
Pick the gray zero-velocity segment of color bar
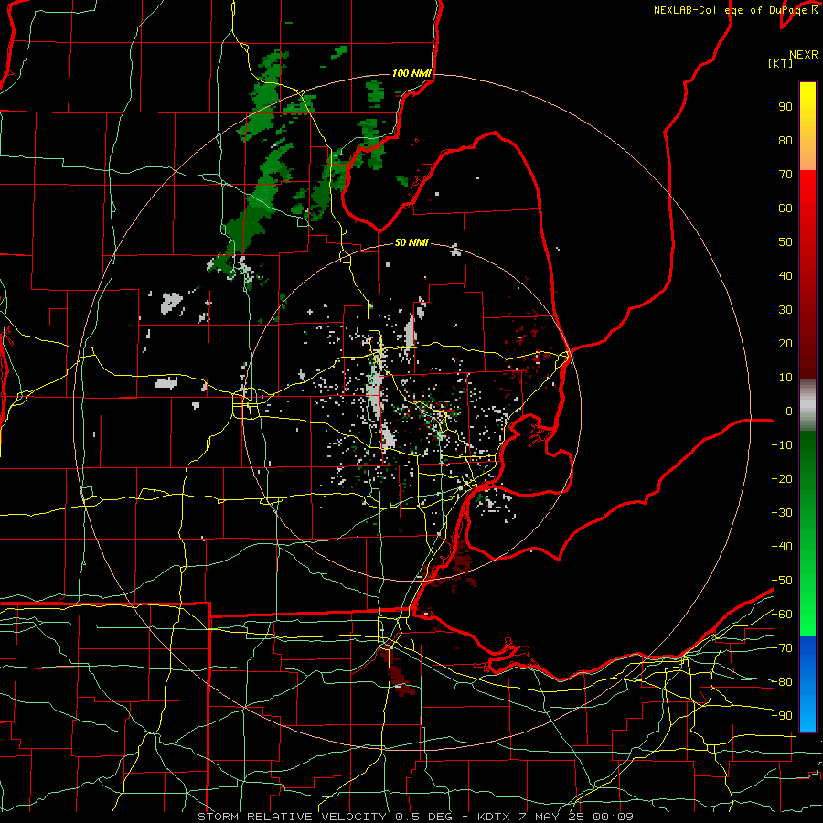807,405
